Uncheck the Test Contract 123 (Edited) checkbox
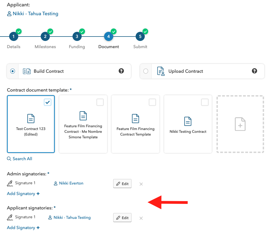The height and width of the screenshot is (231, 271). [48, 102]
